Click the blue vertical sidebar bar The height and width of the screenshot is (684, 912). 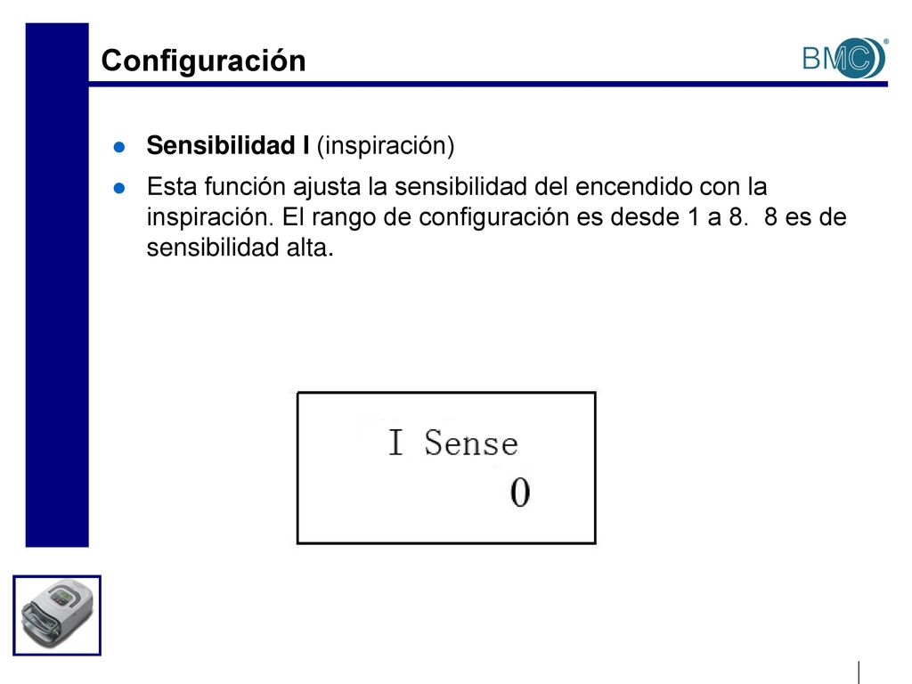57,285
